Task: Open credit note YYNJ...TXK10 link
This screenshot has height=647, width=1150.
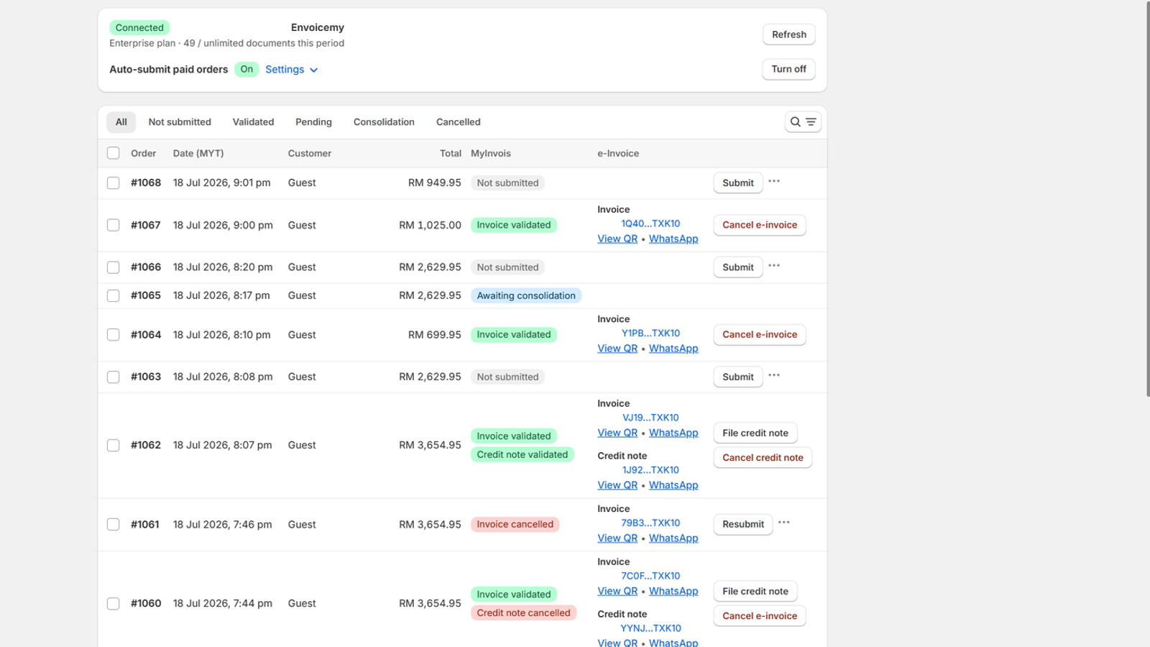Action: pos(650,628)
